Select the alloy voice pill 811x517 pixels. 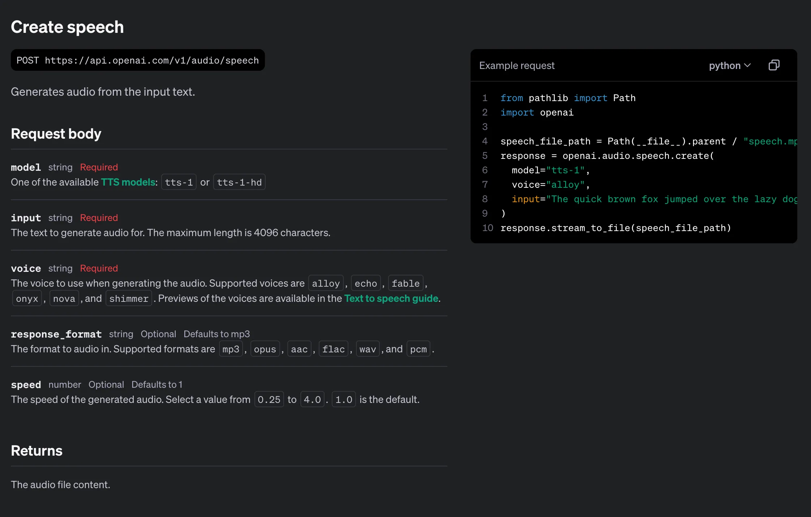pyautogui.click(x=326, y=283)
